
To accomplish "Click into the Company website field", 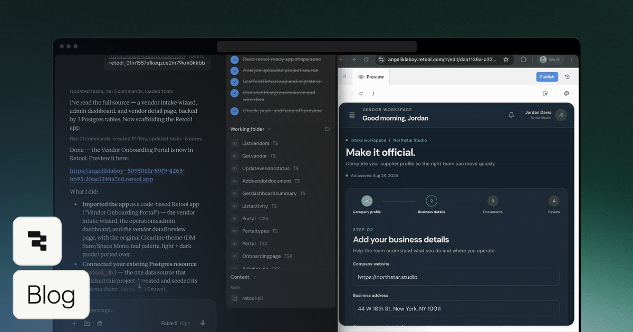I will (x=456, y=277).
